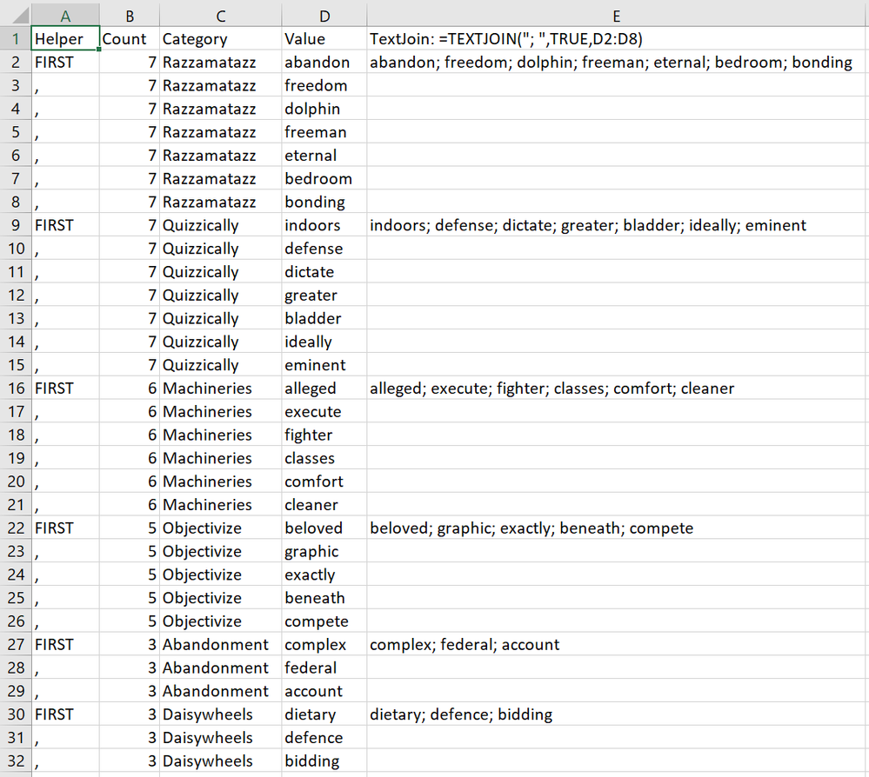This screenshot has height=777, width=869.
Task: Click the Quizzically cell in row 9
Action: coord(221,225)
